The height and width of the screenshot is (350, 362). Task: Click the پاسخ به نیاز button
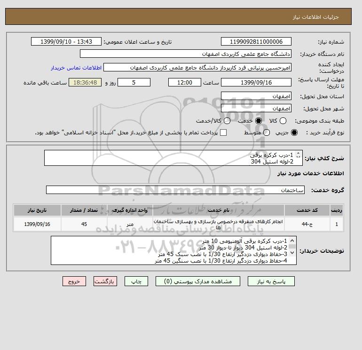tap(271, 281)
